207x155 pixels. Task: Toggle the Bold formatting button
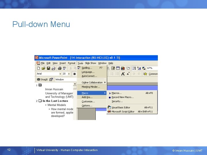point(74,74)
